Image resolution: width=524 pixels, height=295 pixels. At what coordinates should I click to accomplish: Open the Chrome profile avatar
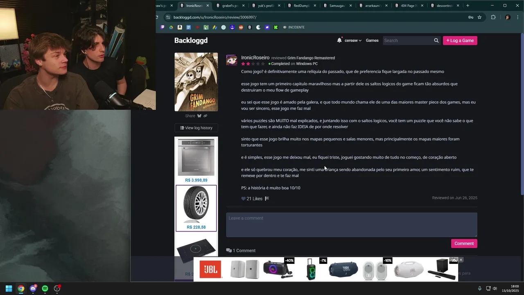(x=508, y=17)
